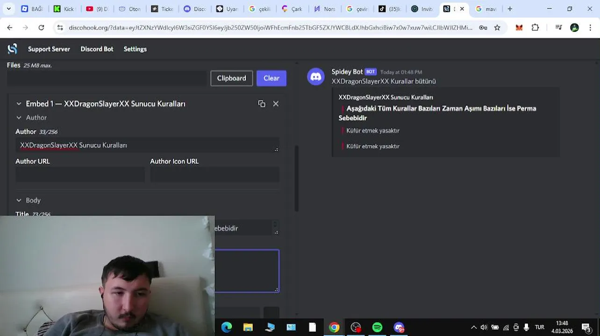Click Spidey Bot's Discord avatar in preview
Image resolution: width=600 pixels, height=336 pixels.
[316, 77]
